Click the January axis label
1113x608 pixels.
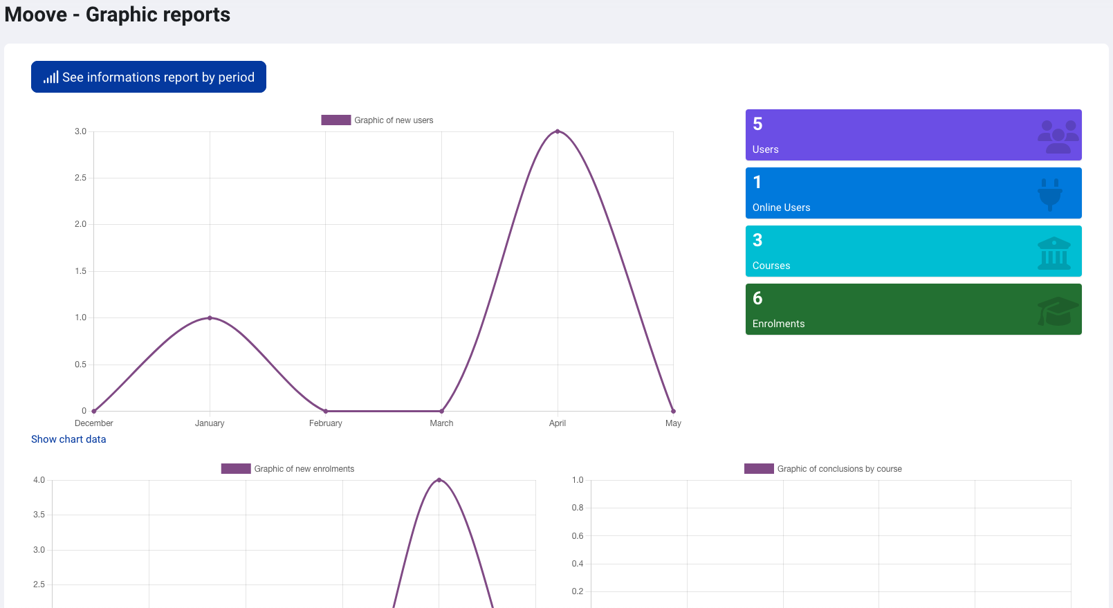pos(210,423)
